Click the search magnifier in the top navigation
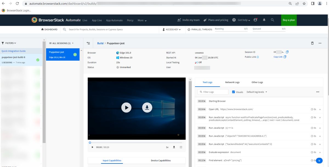329x167 pixels. click(272, 20)
